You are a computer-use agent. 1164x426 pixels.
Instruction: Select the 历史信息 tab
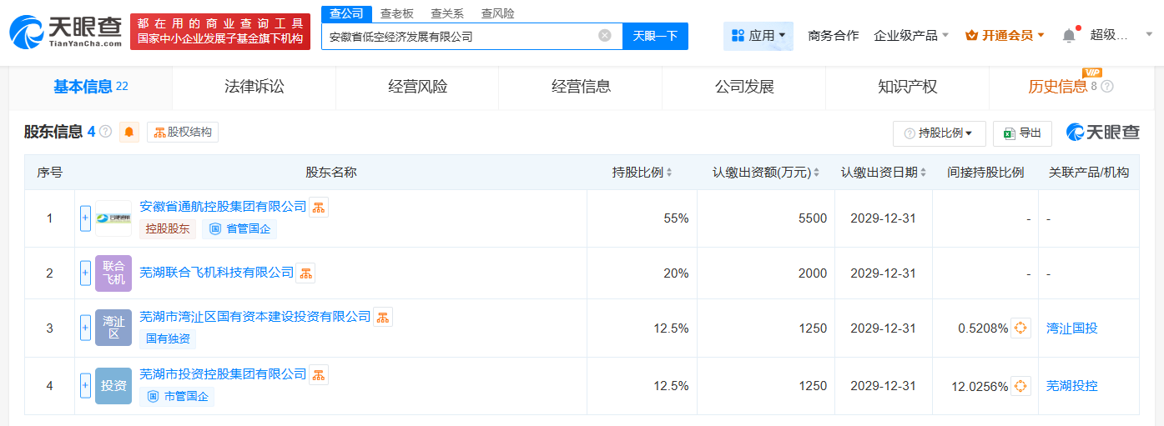click(1058, 87)
